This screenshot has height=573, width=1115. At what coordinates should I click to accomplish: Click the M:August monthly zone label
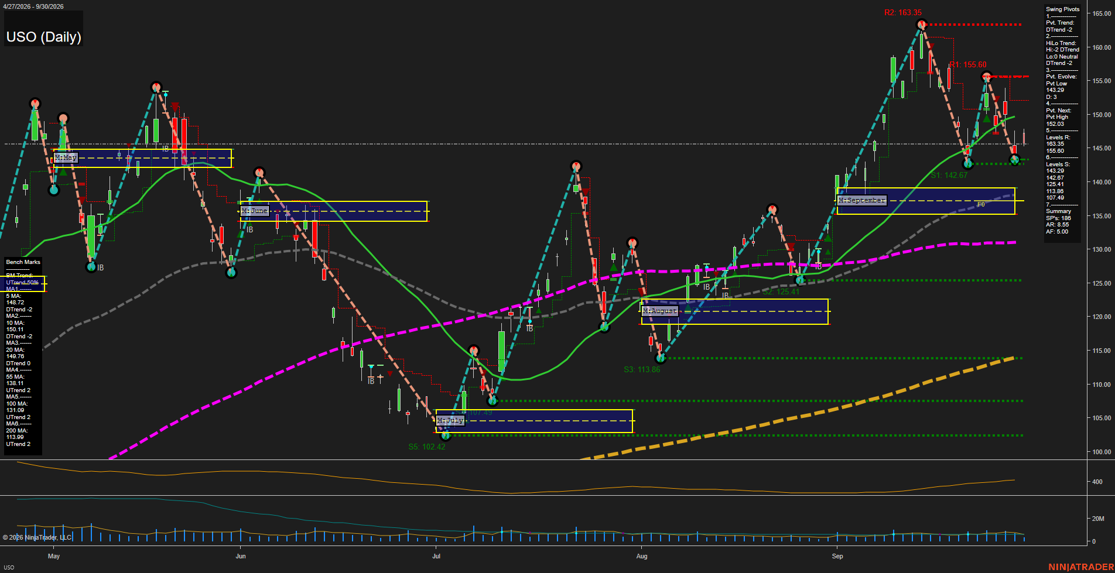[x=660, y=311]
